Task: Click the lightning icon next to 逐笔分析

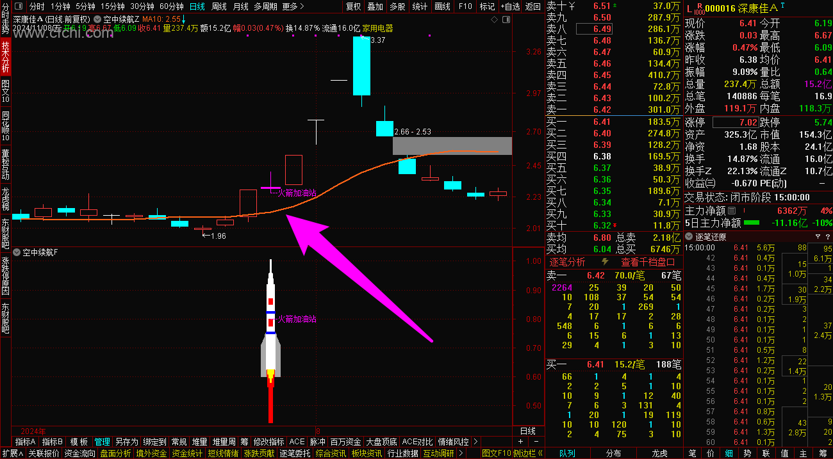Action: [605, 262]
